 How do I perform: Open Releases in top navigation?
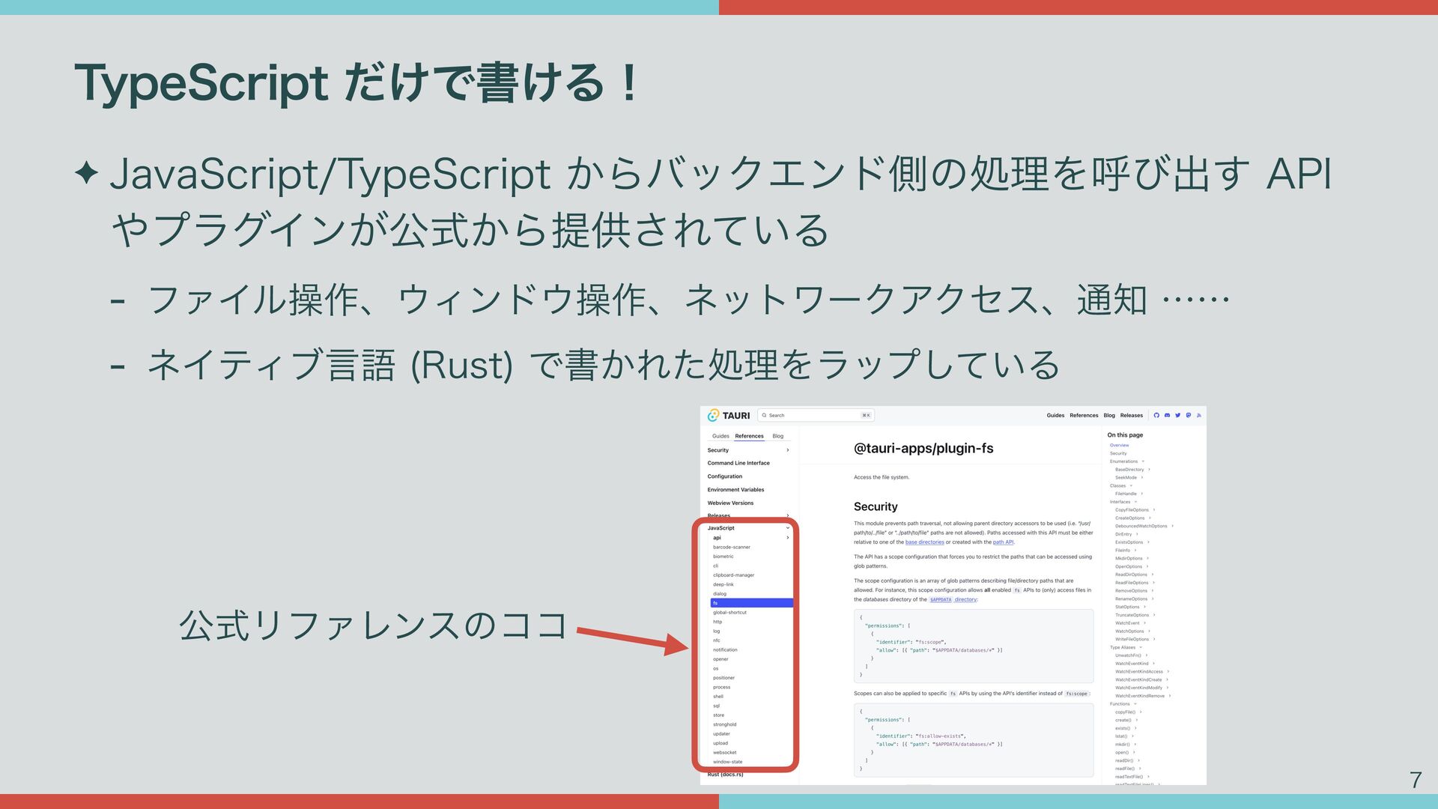(x=1131, y=415)
